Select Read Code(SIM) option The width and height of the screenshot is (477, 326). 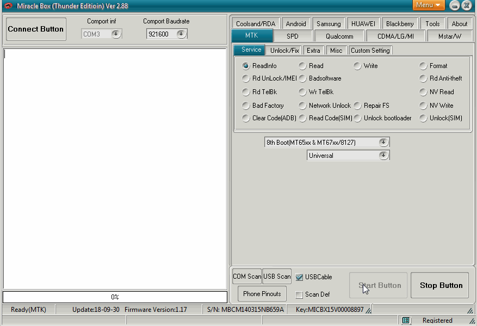(302, 118)
